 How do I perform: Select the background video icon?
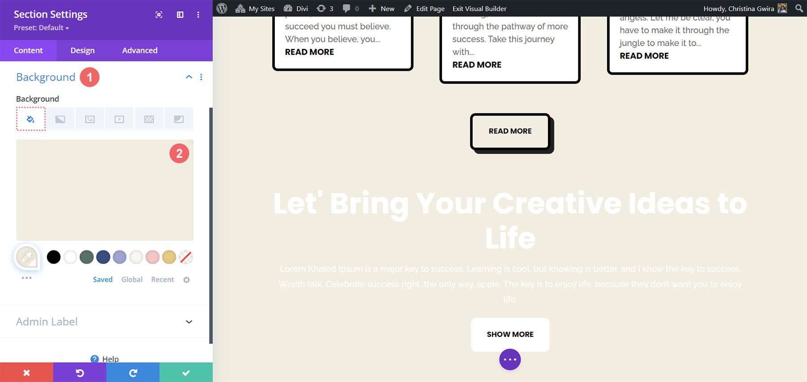(119, 119)
